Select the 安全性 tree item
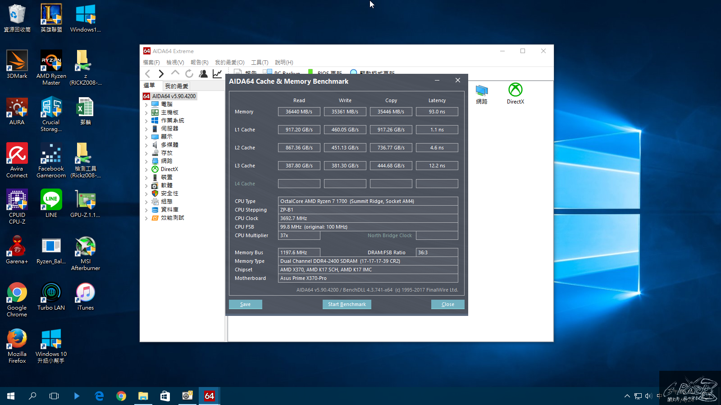This screenshot has height=405, width=721. coord(165,193)
